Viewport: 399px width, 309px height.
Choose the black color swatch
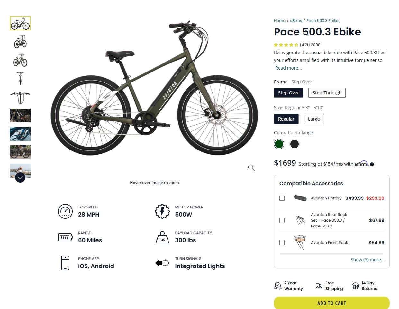295,144
